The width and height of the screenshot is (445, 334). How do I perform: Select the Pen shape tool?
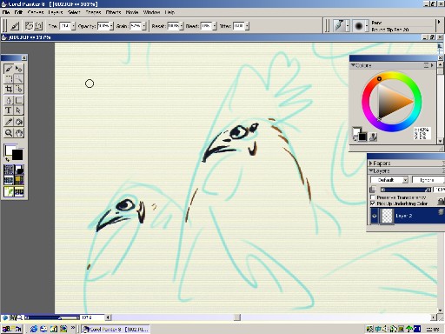(9, 100)
